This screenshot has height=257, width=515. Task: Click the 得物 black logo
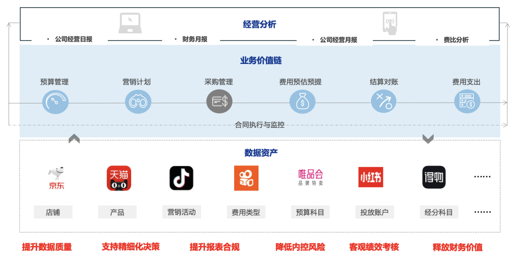tap(434, 177)
